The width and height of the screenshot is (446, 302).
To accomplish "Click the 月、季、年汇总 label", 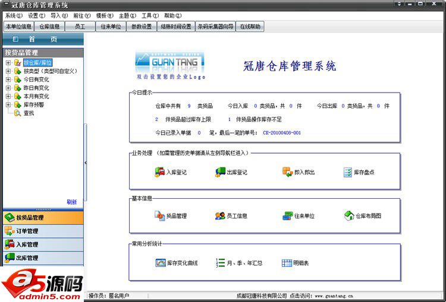I will click(244, 263).
